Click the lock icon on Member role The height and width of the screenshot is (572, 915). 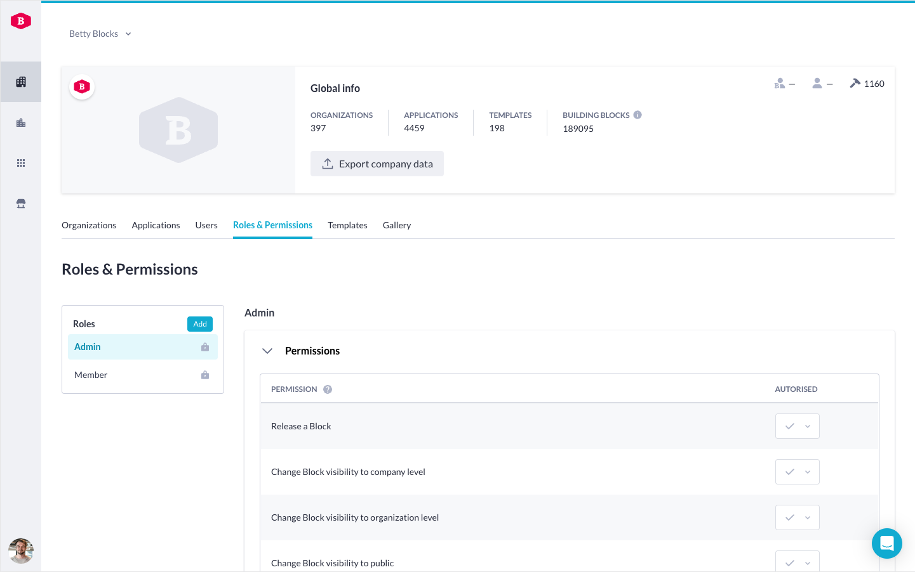tap(205, 375)
